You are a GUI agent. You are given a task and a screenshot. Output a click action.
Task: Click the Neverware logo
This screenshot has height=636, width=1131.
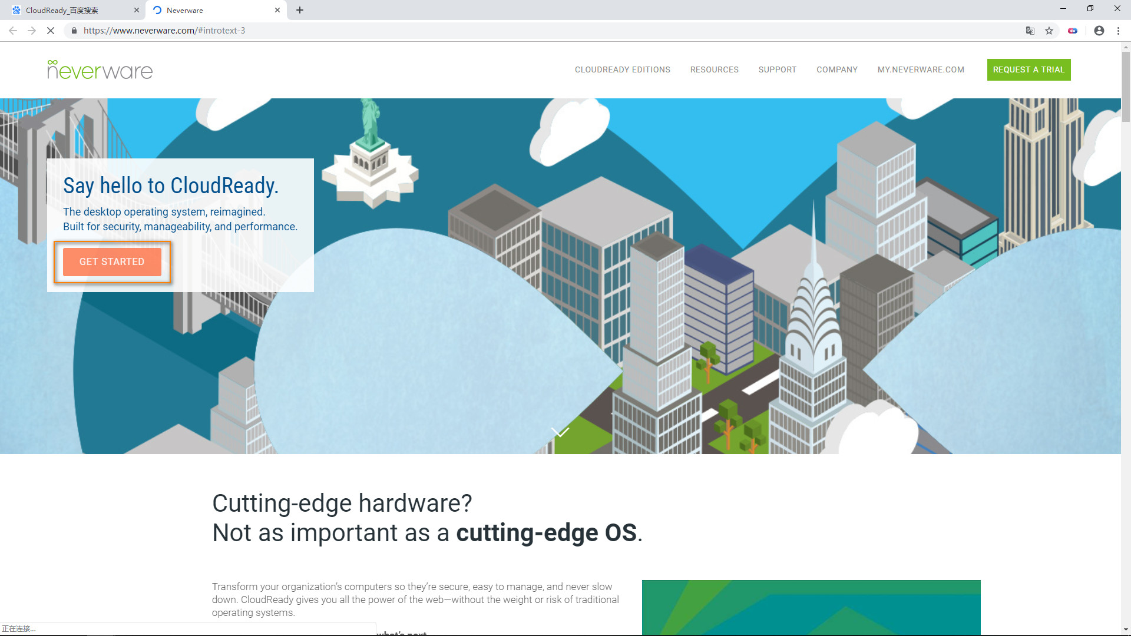coord(99,69)
